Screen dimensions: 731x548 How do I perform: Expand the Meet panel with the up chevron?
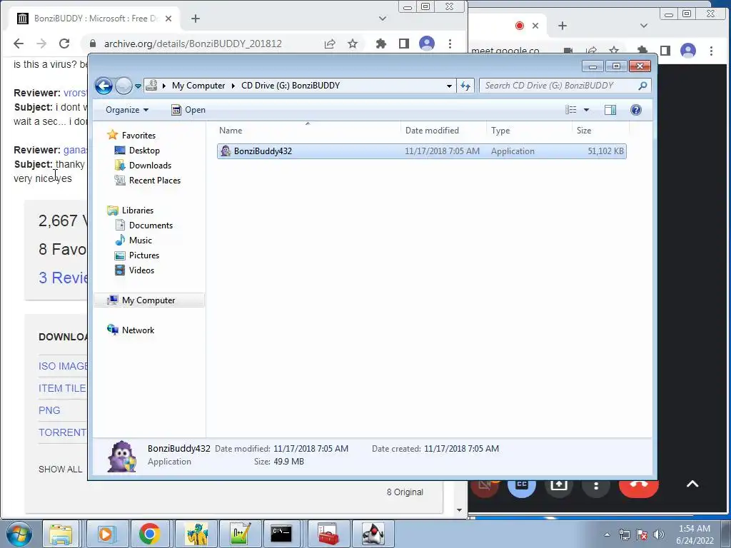(692, 484)
